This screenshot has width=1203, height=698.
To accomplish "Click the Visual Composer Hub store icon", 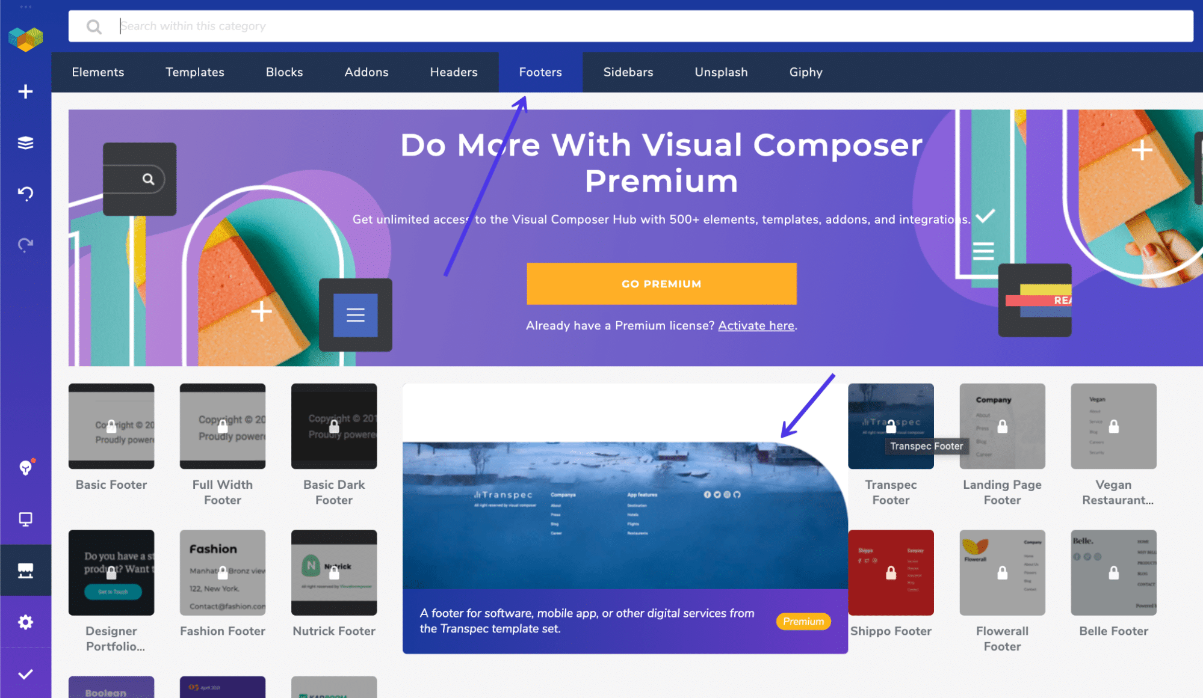I will (x=25, y=571).
